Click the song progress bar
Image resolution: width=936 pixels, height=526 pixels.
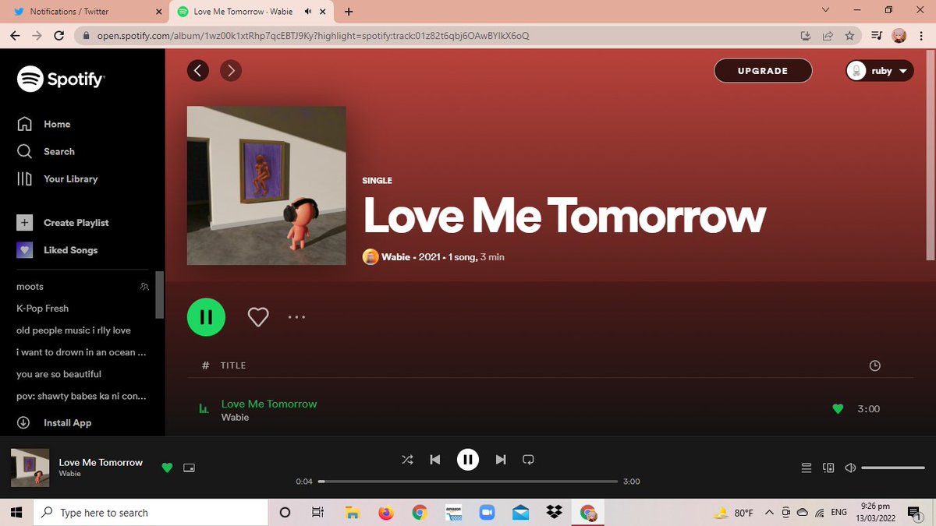tap(468, 482)
